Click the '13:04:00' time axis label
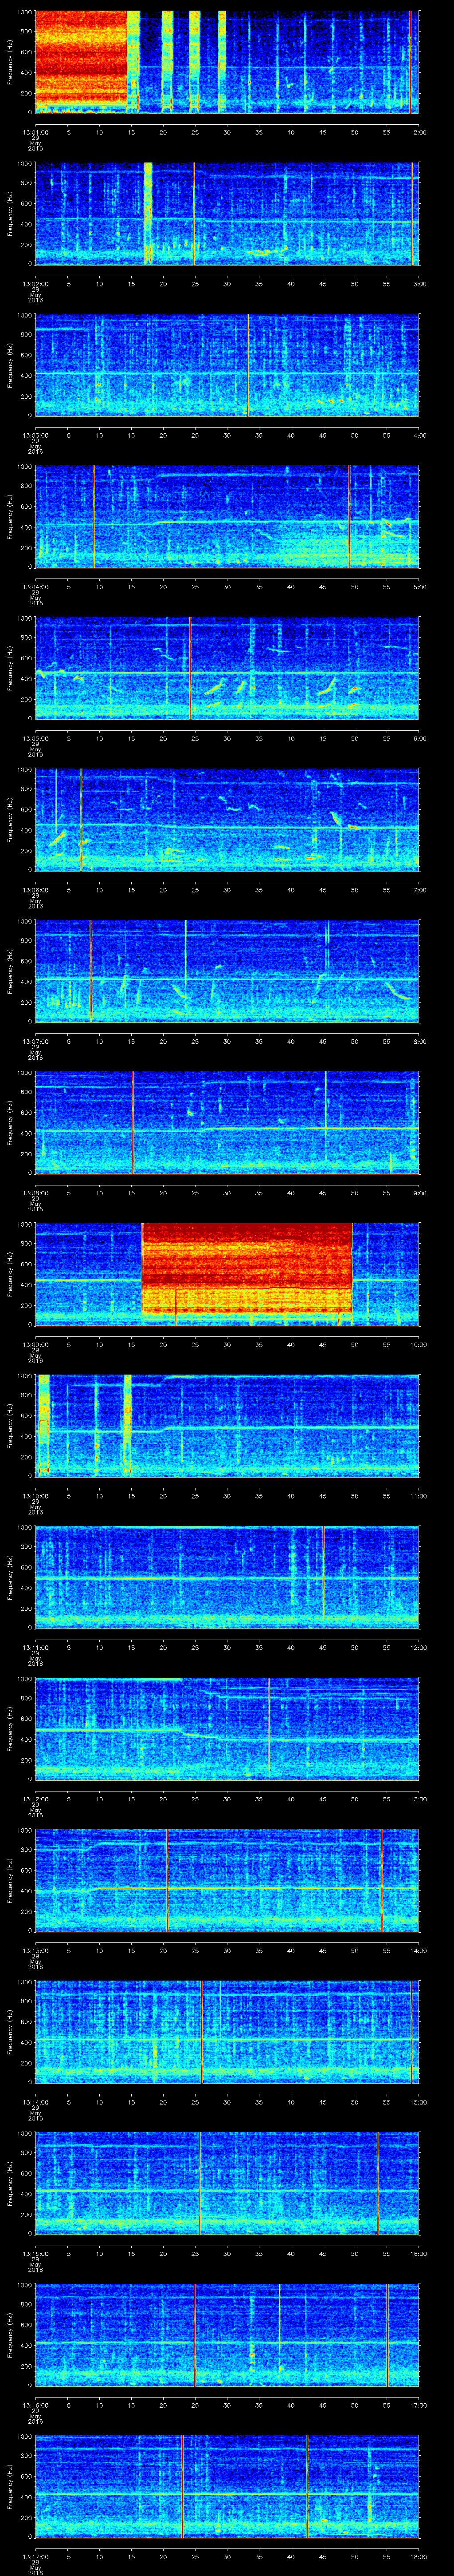This screenshot has height=2576, width=454. (x=35, y=587)
